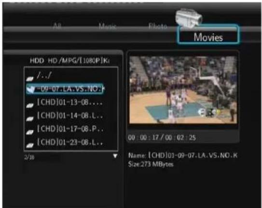The image size is (262, 208).
Task: Open the parent folder /../ entry
Action: [44, 75]
